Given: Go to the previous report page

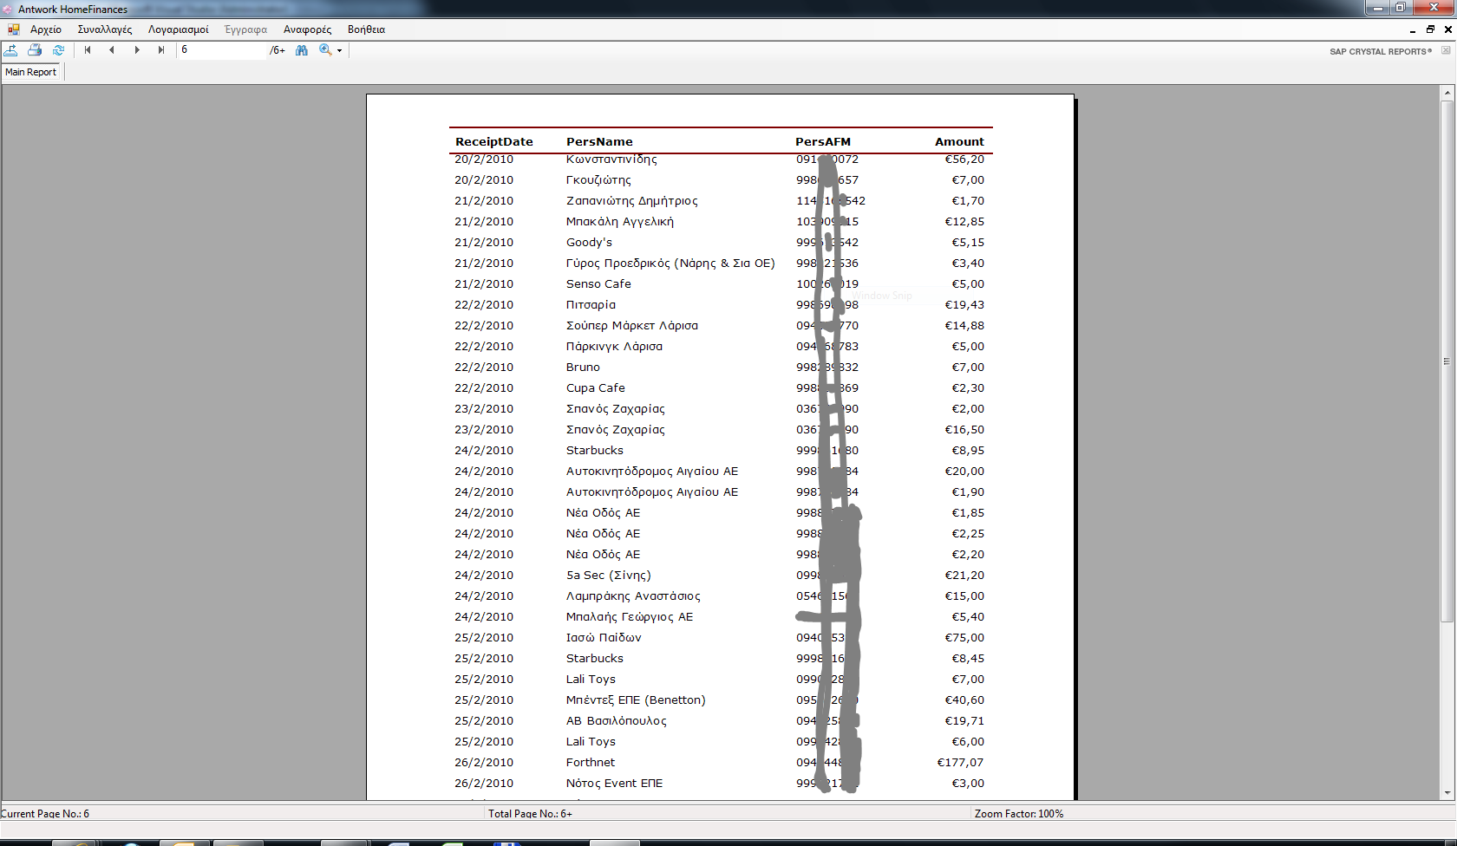Looking at the screenshot, I should coord(112,50).
